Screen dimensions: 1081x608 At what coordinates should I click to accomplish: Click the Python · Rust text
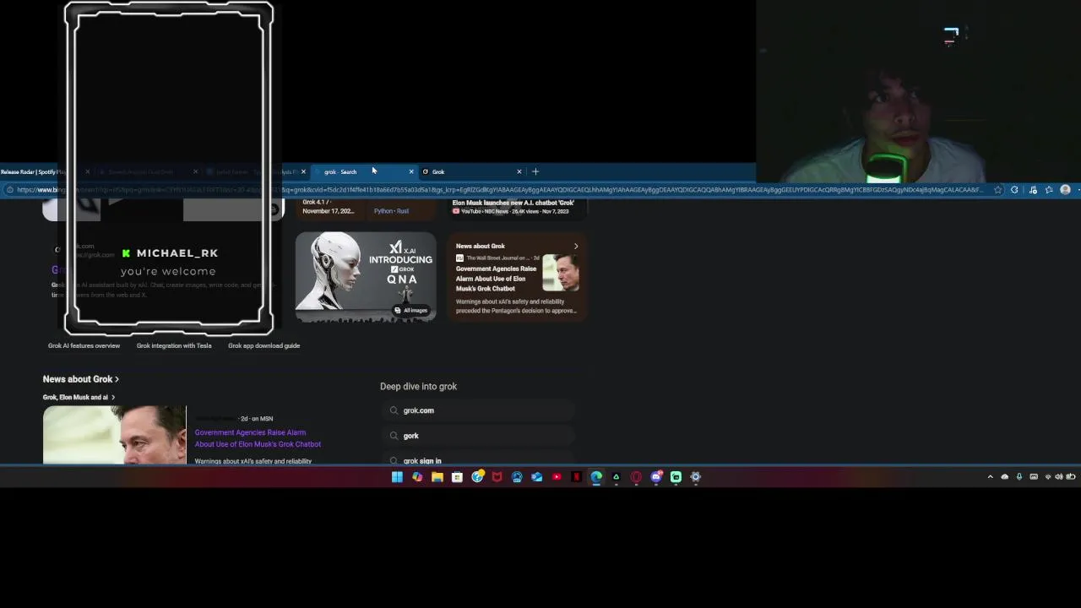[391, 211]
